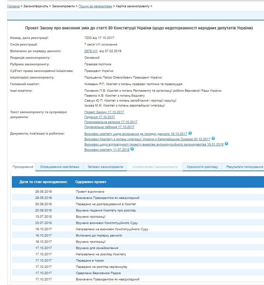Open Висновок комітету 11.07.2018 link
The height and width of the screenshot is (285, 264).
click(x=107, y=150)
